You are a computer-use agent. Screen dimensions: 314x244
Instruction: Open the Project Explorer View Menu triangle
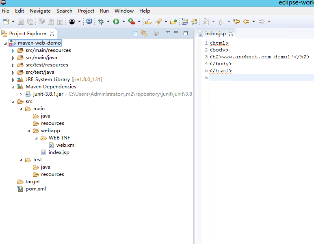168,32
